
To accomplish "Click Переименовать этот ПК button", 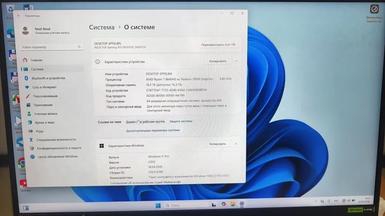I will pyautogui.click(x=218, y=45).
